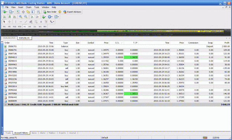The width and height of the screenshot is (232, 140).
Task: Click the 22/0 kb connection status
Action: point(216,138)
